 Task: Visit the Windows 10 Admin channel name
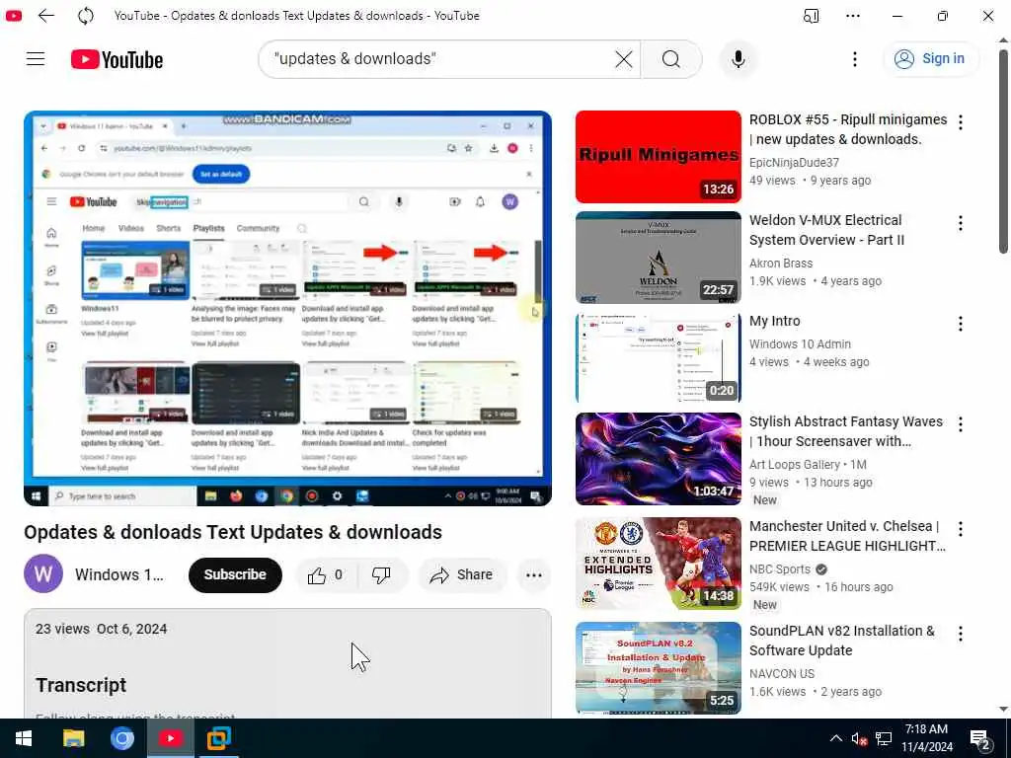point(800,344)
